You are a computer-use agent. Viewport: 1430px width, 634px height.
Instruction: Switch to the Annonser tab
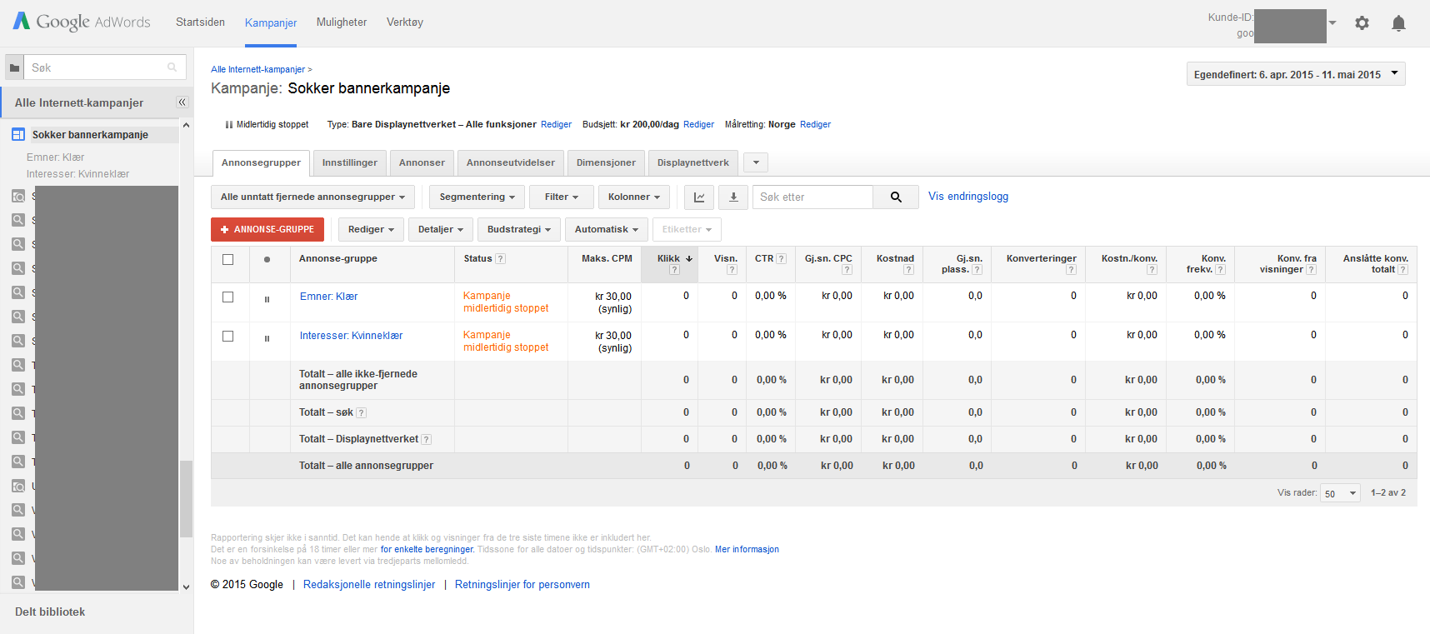[422, 162]
